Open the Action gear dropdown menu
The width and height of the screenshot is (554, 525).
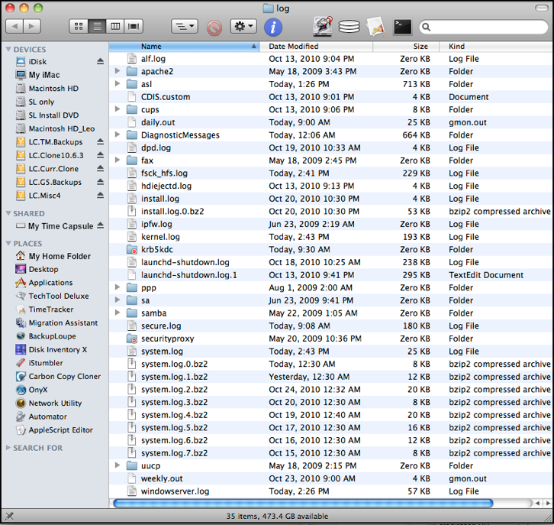pyautogui.click(x=243, y=27)
